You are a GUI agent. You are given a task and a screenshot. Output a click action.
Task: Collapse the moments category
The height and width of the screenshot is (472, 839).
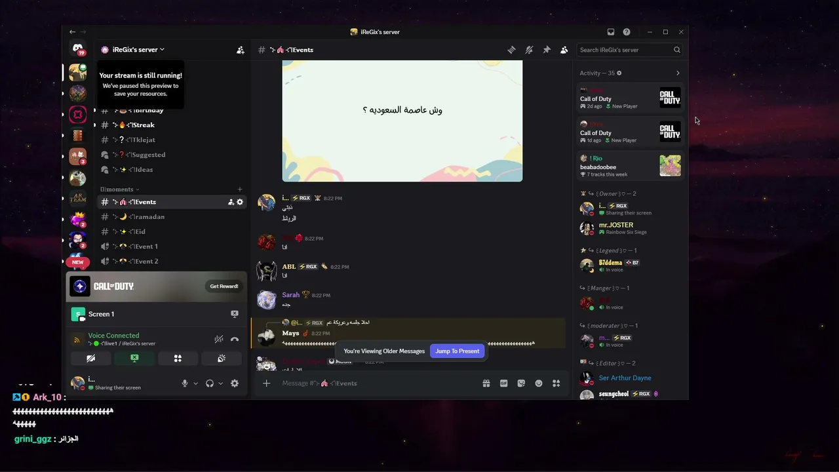[x=120, y=189]
